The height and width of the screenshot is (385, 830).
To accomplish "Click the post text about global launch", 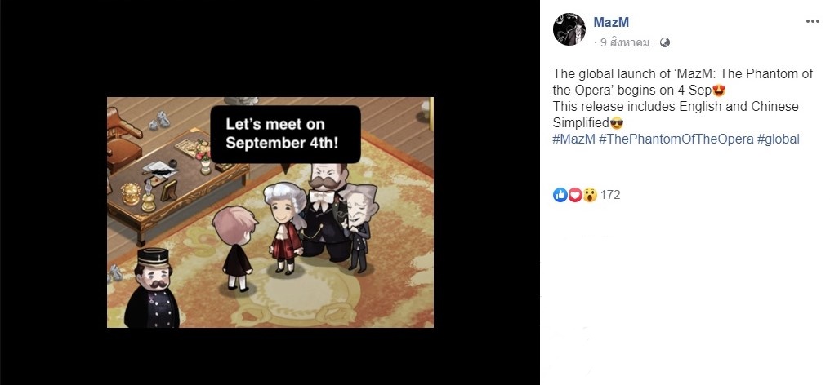I will point(682,99).
